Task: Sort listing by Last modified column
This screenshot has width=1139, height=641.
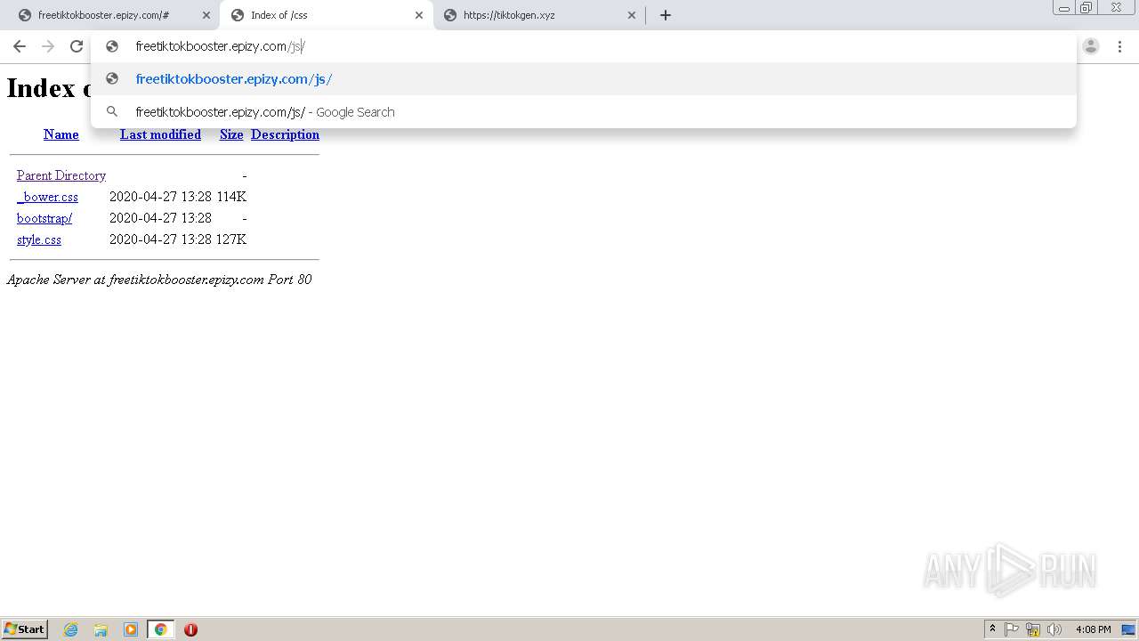Action: pyautogui.click(x=160, y=134)
